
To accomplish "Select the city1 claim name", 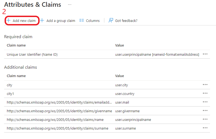I will point(10,94).
